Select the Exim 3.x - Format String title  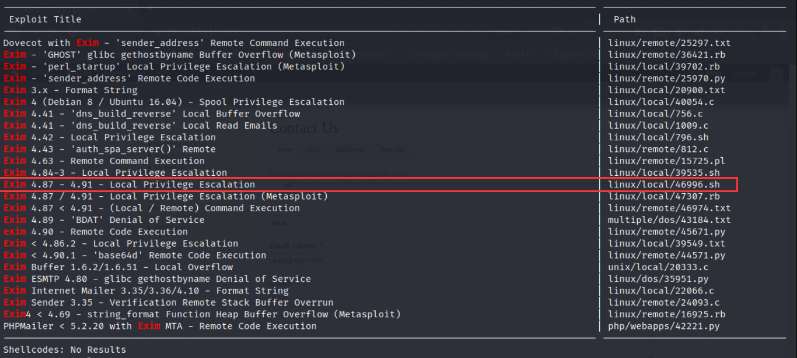click(x=71, y=90)
